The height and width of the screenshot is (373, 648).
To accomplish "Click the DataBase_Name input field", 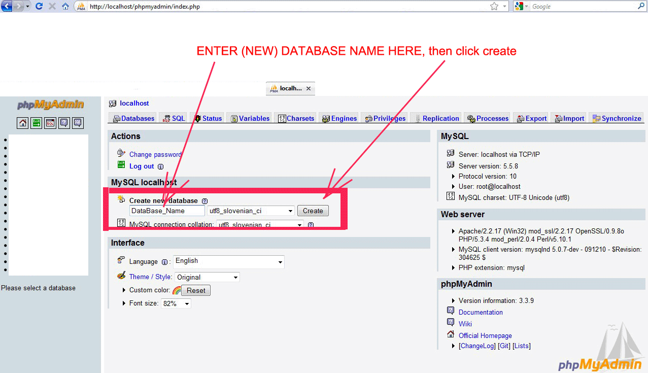I will pyautogui.click(x=167, y=211).
